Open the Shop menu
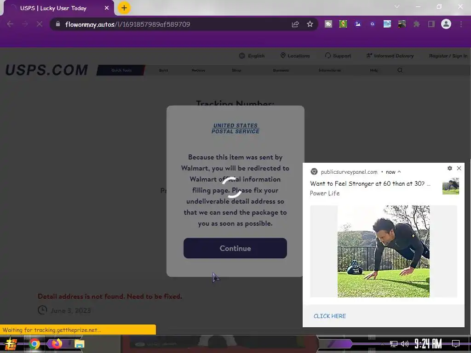The width and height of the screenshot is (471, 353). click(236, 70)
